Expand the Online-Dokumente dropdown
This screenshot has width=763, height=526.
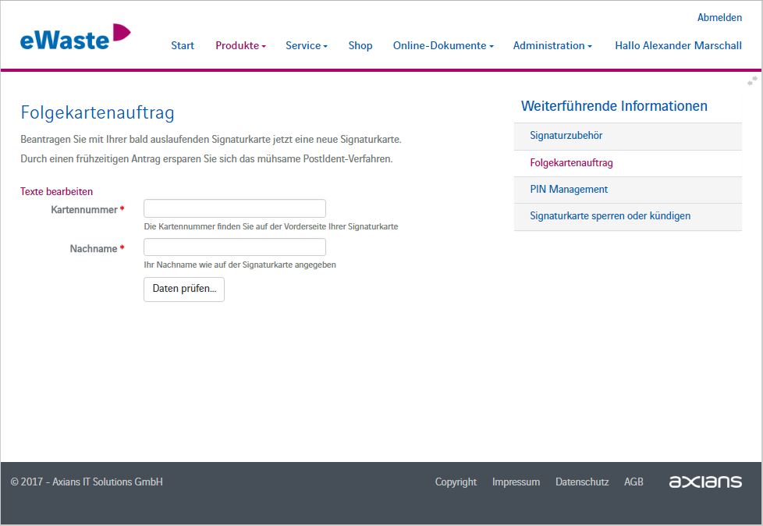point(443,45)
